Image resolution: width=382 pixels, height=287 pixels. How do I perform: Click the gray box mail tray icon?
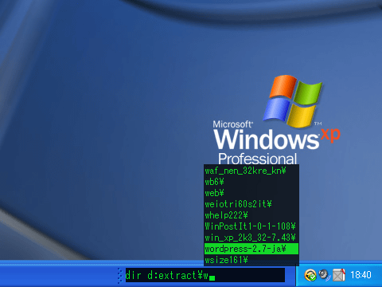click(x=339, y=274)
